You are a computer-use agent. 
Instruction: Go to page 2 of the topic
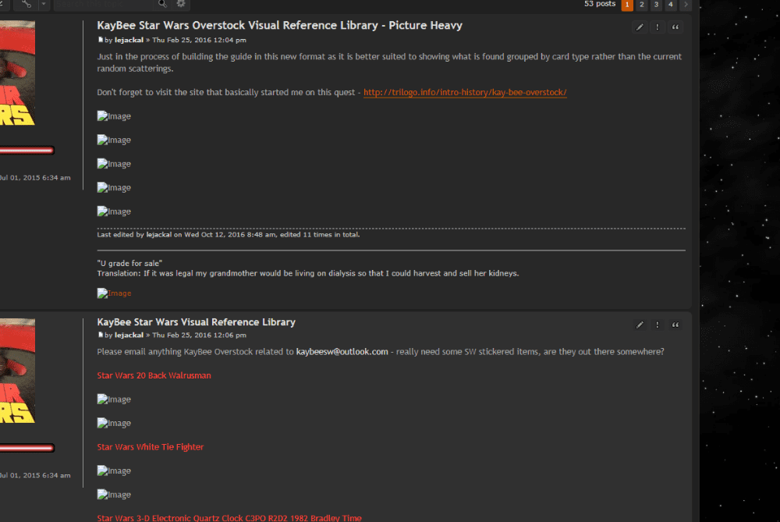tap(642, 5)
